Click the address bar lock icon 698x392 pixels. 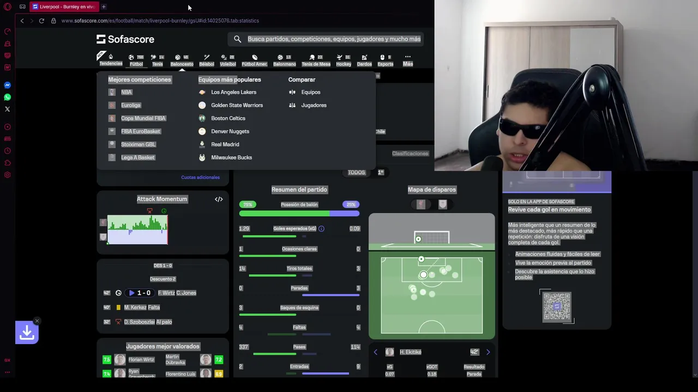53,21
